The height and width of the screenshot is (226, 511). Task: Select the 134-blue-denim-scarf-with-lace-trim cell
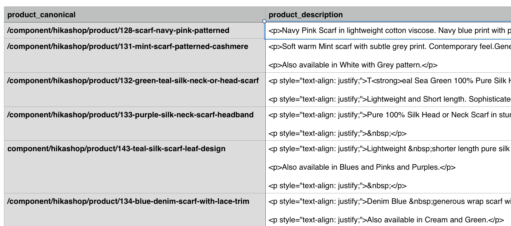click(128, 201)
